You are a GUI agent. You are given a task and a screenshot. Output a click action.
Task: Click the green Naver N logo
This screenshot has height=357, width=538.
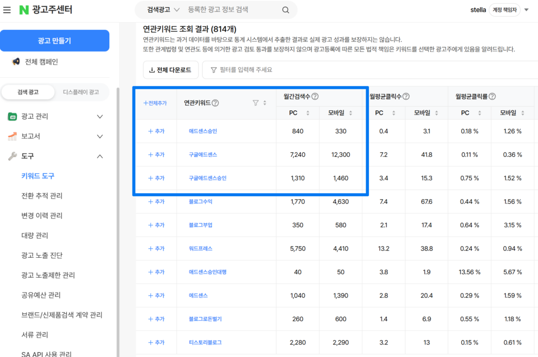tap(24, 10)
